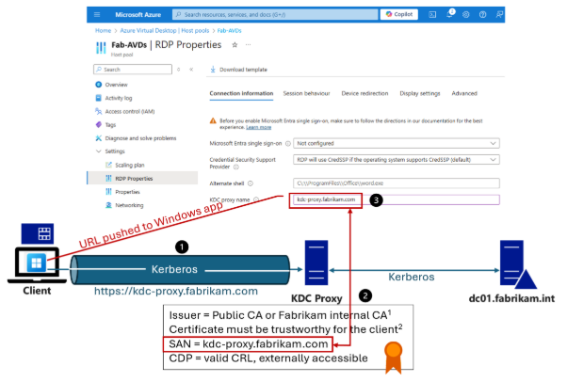The width and height of the screenshot is (567, 382).
Task: Click the expand/collapse arrows next to menu search
Action: tap(179, 70)
